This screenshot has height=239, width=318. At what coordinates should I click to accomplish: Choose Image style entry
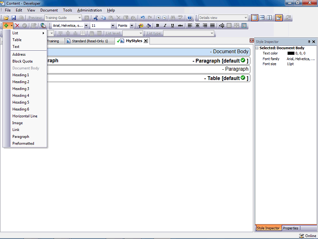click(29, 123)
